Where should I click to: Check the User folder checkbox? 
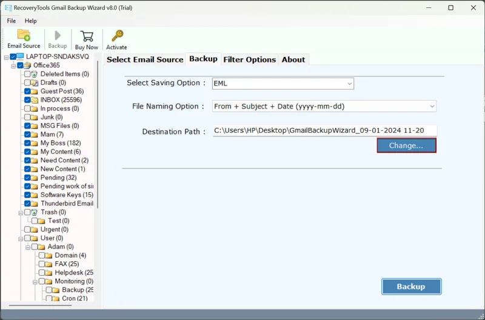click(27, 238)
